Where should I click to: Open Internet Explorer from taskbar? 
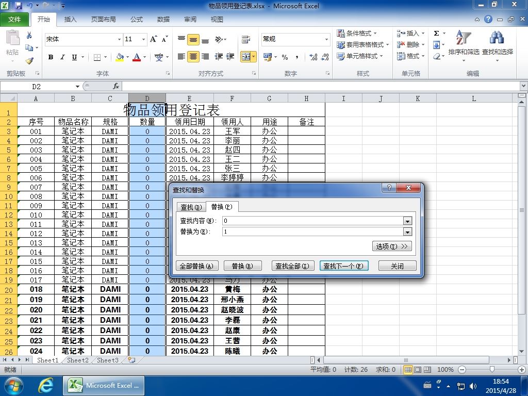pyautogui.click(x=45, y=386)
